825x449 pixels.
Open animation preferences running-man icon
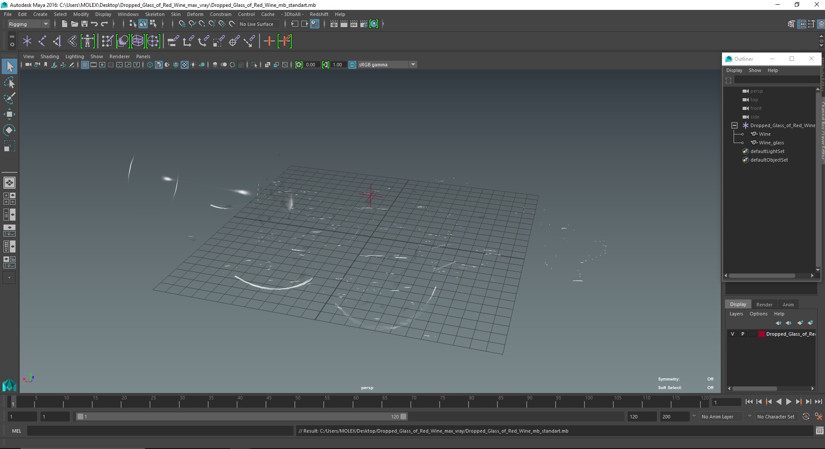coord(818,417)
